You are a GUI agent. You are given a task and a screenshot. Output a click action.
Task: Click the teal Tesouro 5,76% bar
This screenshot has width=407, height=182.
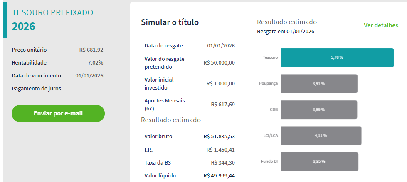pyautogui.click(x=337, y=57)
